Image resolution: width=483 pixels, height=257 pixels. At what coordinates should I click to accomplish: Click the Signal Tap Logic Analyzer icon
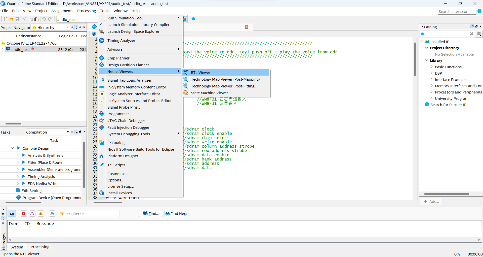pyautogui.click(x=102, y=80)
